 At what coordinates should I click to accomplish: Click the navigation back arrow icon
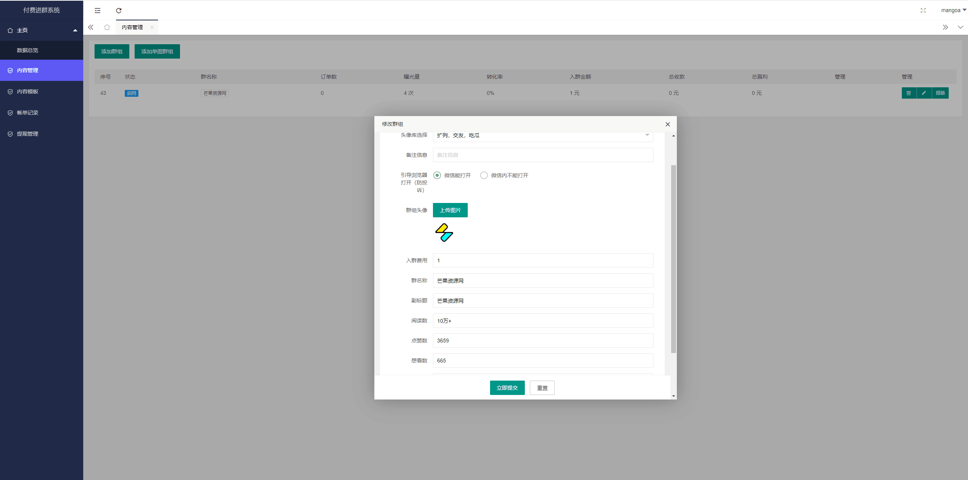[x=91, y=27]
